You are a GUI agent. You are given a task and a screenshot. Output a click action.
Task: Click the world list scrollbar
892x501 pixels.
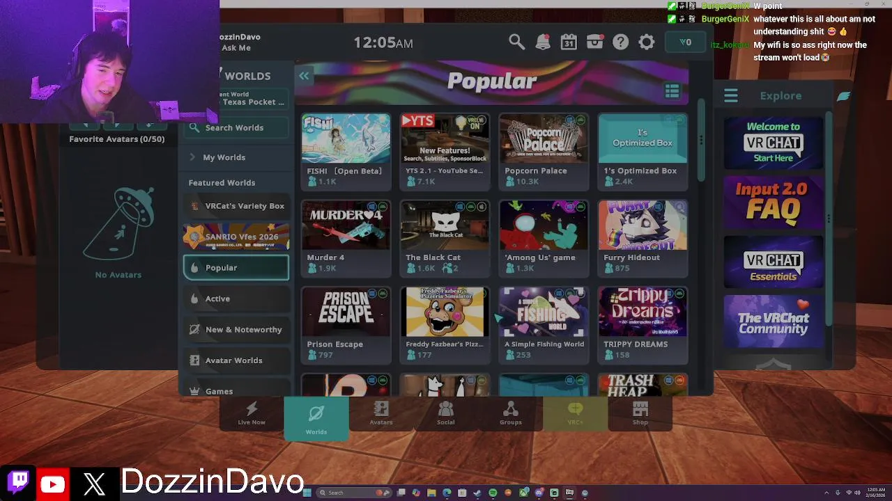click(701, 139)
